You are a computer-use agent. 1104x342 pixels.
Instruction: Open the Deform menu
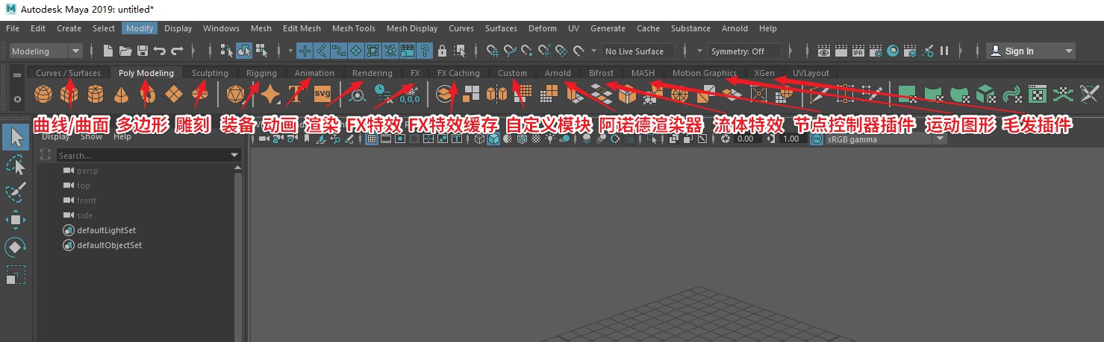coord(543,28)
